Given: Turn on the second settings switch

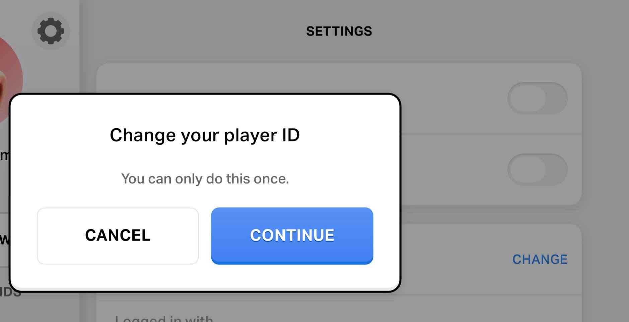Looking at the screenshot, I should pos(538,170).
